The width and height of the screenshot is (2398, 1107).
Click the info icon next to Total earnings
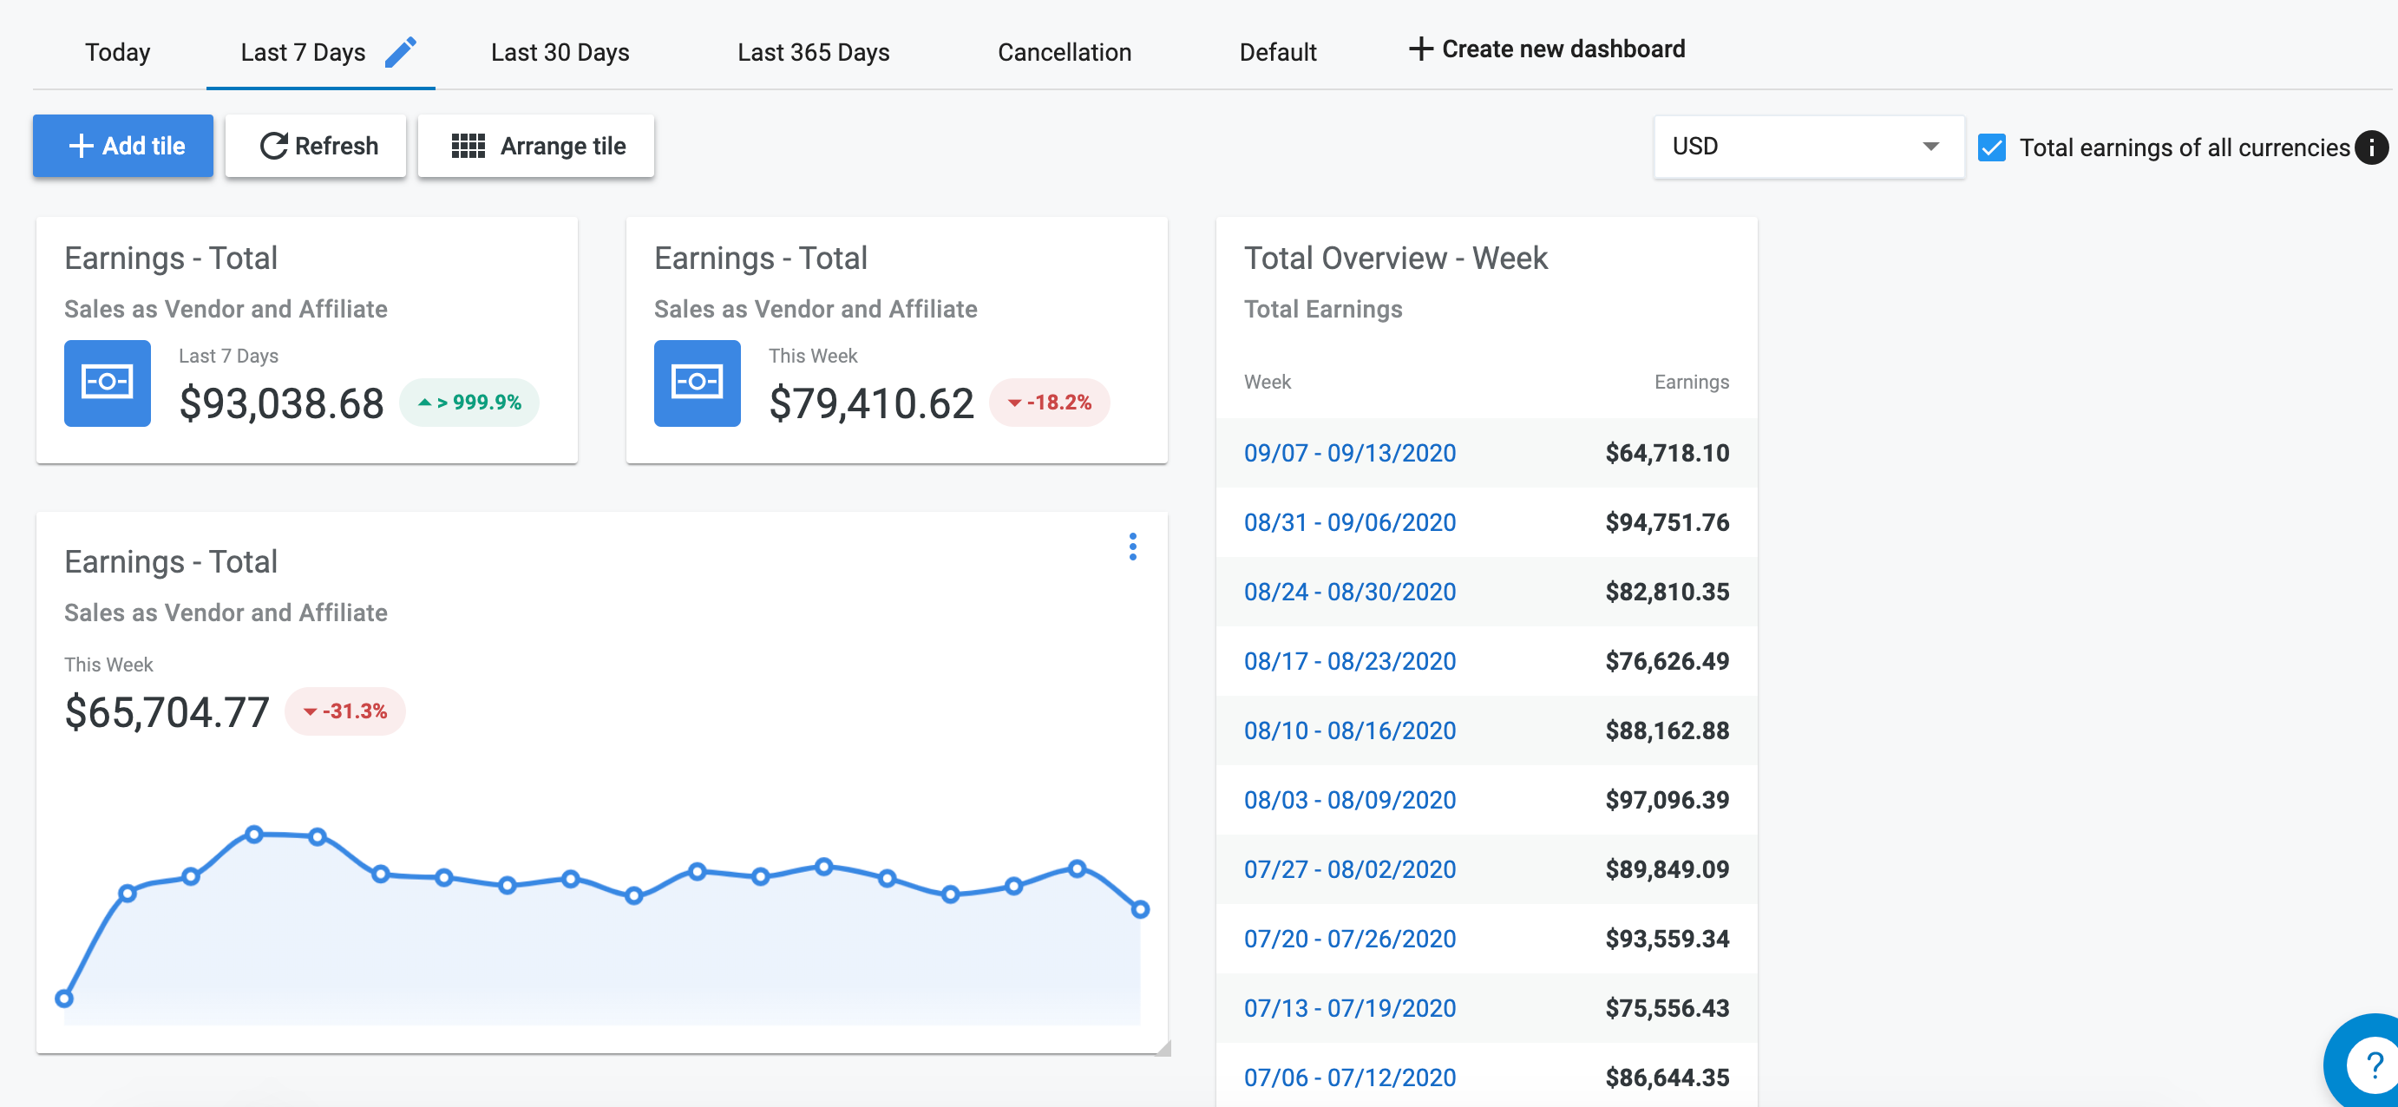[x=2370, y=147]
